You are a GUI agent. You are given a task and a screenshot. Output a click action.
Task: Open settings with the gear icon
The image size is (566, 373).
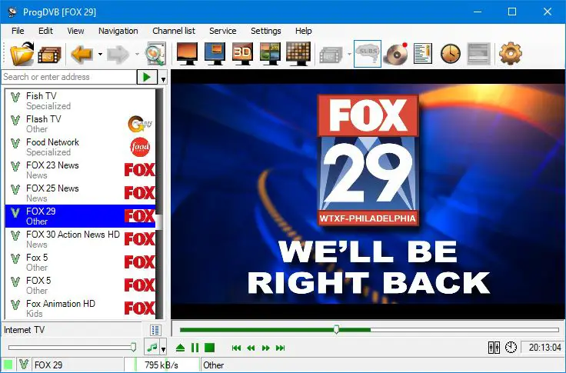point(511,54)
